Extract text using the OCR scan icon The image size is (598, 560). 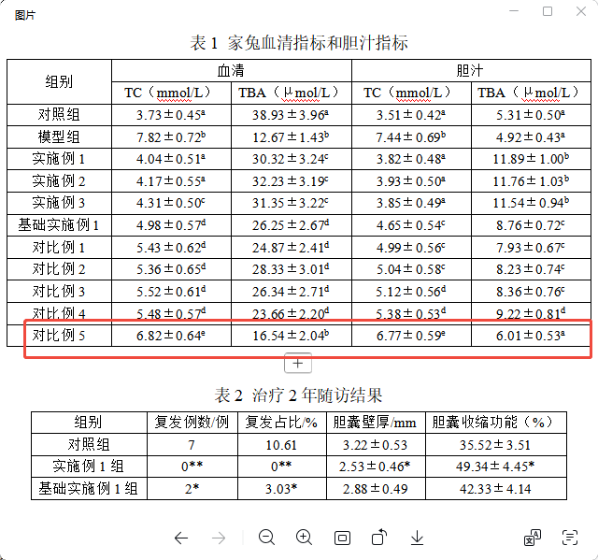point(570,538)
